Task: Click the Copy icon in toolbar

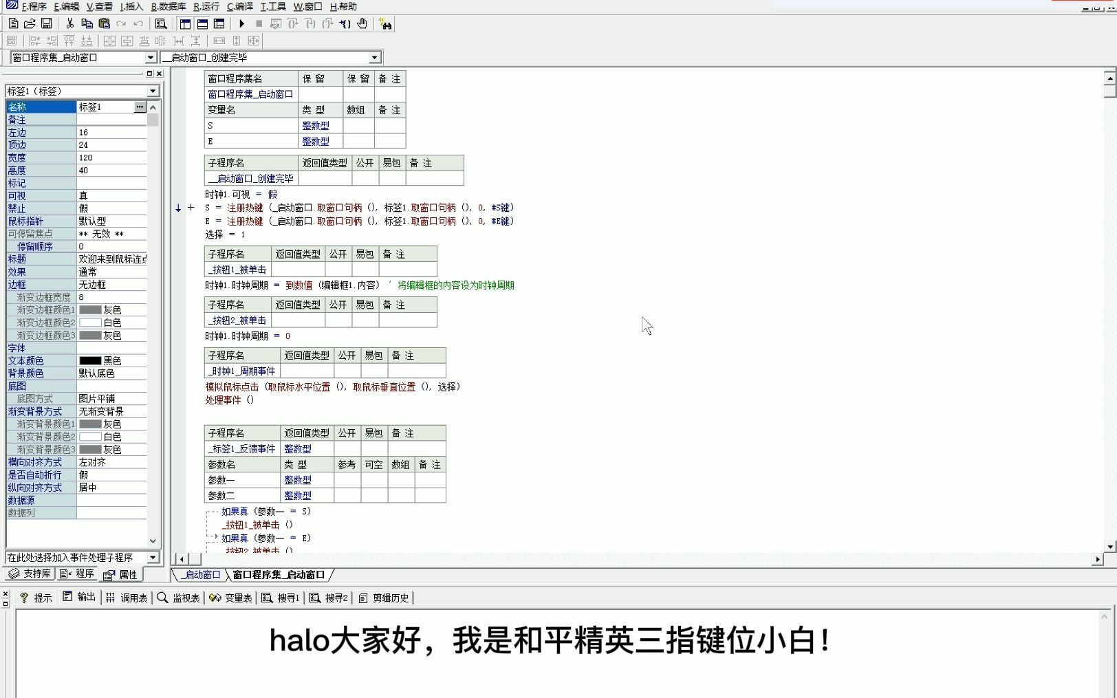Action: (87, 23)
